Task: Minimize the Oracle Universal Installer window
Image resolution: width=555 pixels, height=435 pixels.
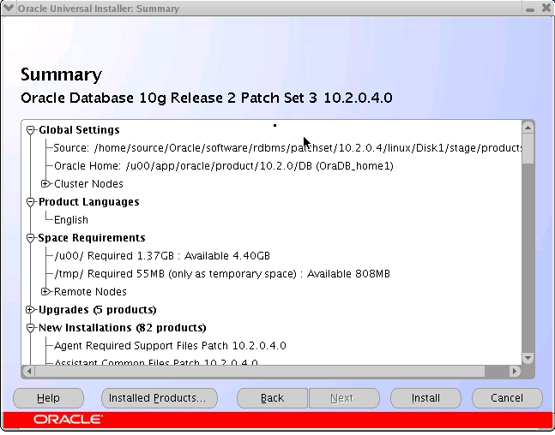Action: pyautogui.click(x=530, y=9)
